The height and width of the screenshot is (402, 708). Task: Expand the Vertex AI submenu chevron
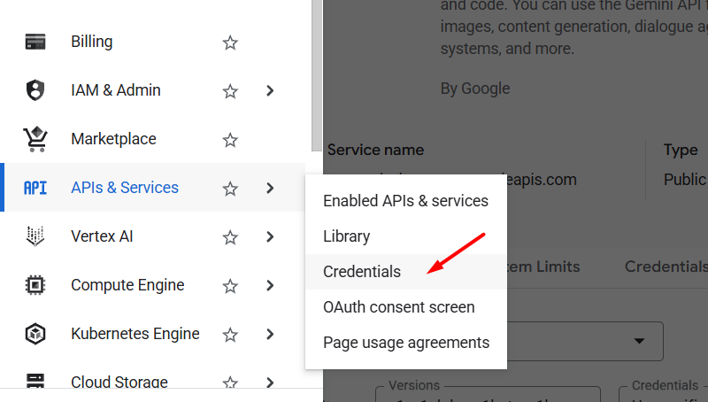270,236
